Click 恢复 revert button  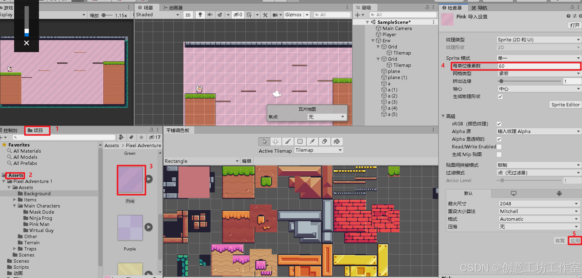pyautogui.click(x=560, y=241)
